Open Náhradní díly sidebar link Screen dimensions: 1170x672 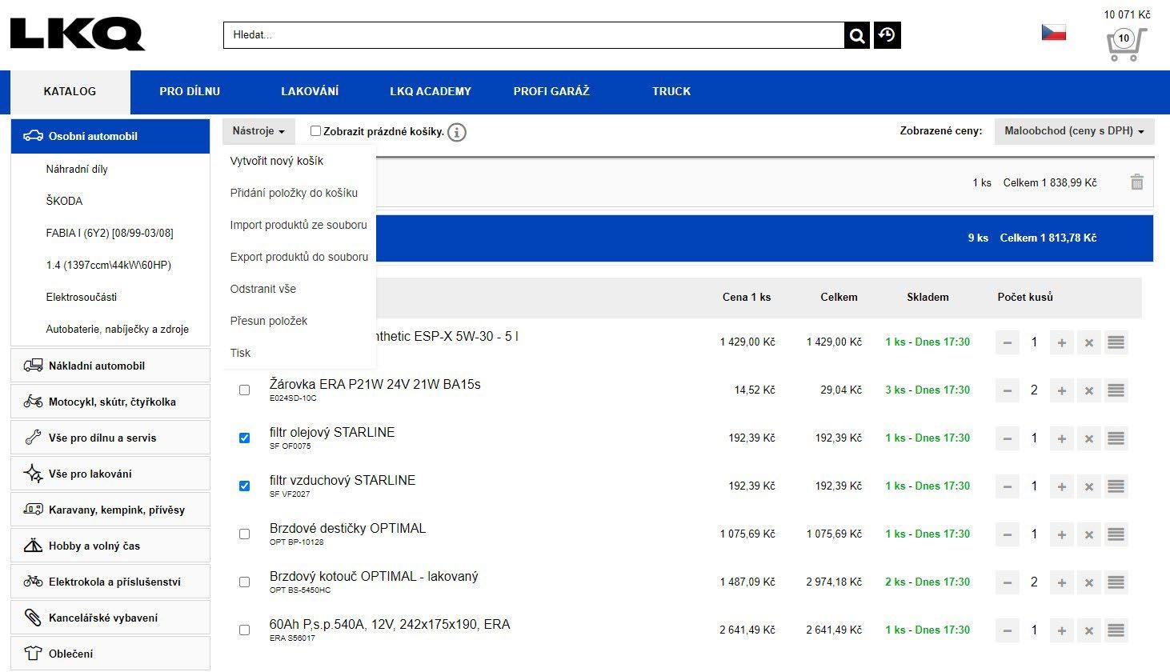(x=77, y=169)
